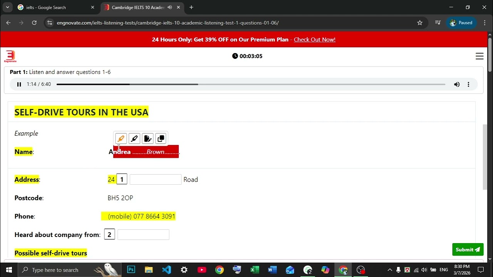Pause the listening audio

point(19,84)
